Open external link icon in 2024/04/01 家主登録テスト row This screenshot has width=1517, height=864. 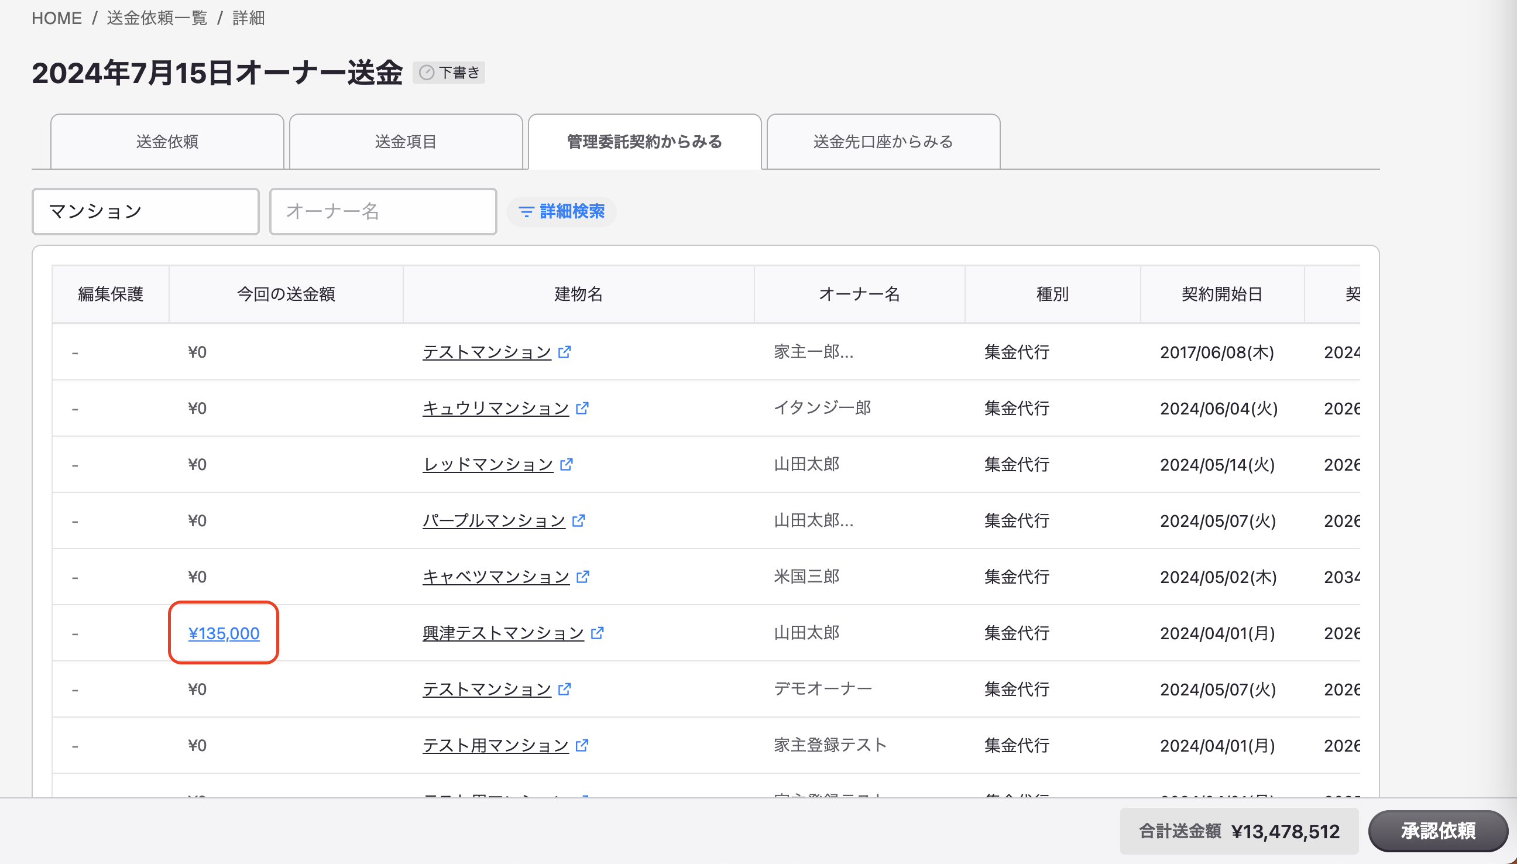(582, 745)
